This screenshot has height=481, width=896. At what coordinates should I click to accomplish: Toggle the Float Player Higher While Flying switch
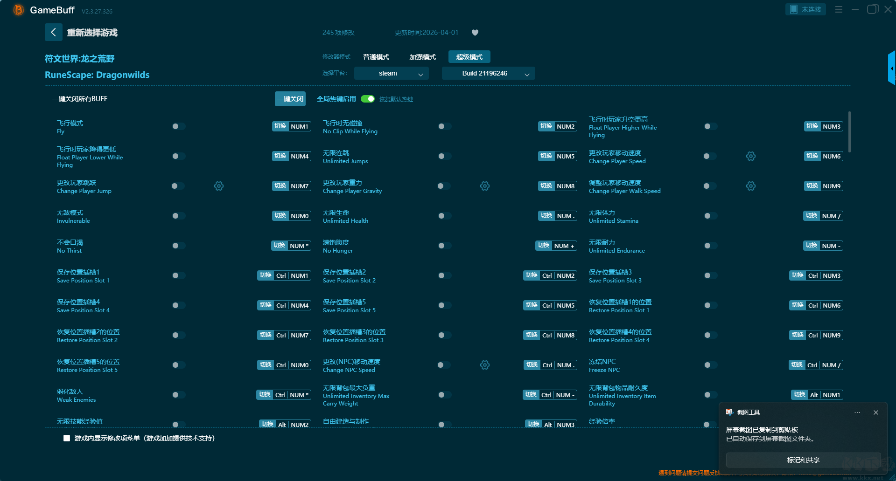(710, 126)
